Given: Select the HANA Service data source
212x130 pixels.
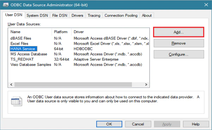Looking at the screenshot, I should tap(23, 49).
